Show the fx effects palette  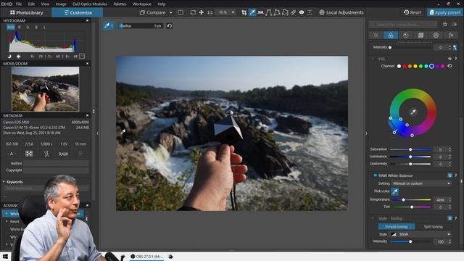tap(451, 36)
